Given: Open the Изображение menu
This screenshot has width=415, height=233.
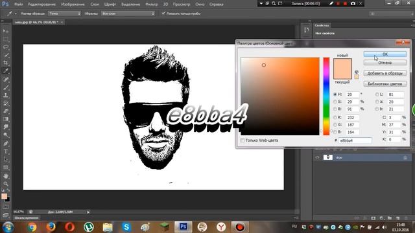Looking at the screenshot, I should [x=73, y=5].
